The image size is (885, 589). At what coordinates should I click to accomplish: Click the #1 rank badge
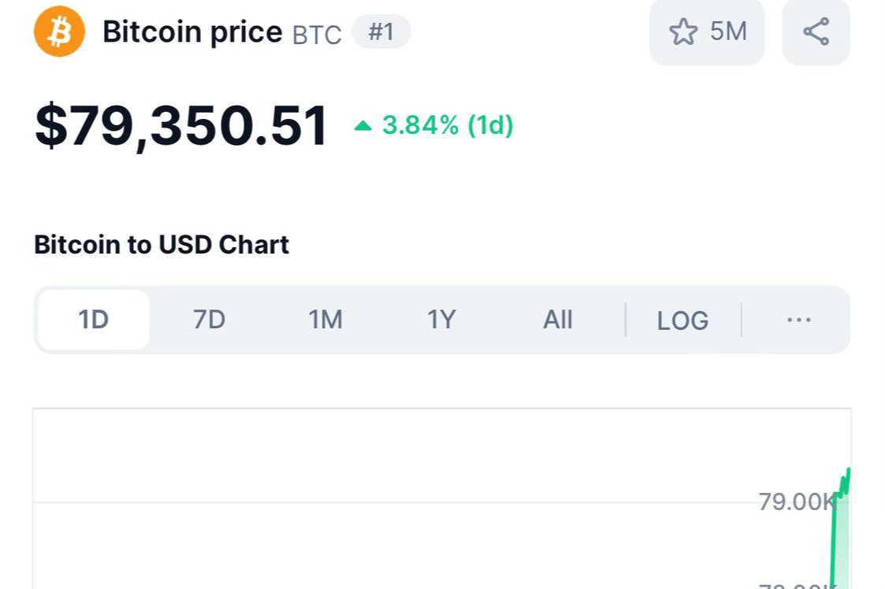click(x=381, y=31)
